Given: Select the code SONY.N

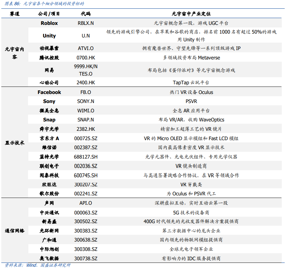Looking at the screenshot, I should [86, 101].
